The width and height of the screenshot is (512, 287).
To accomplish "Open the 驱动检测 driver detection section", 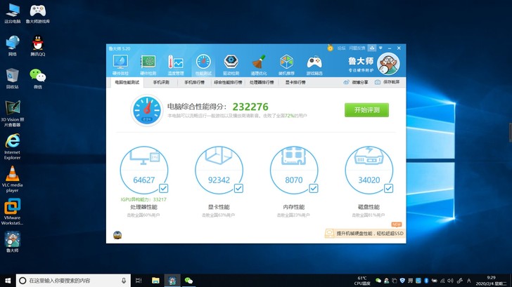I will [x=231, y=65].
